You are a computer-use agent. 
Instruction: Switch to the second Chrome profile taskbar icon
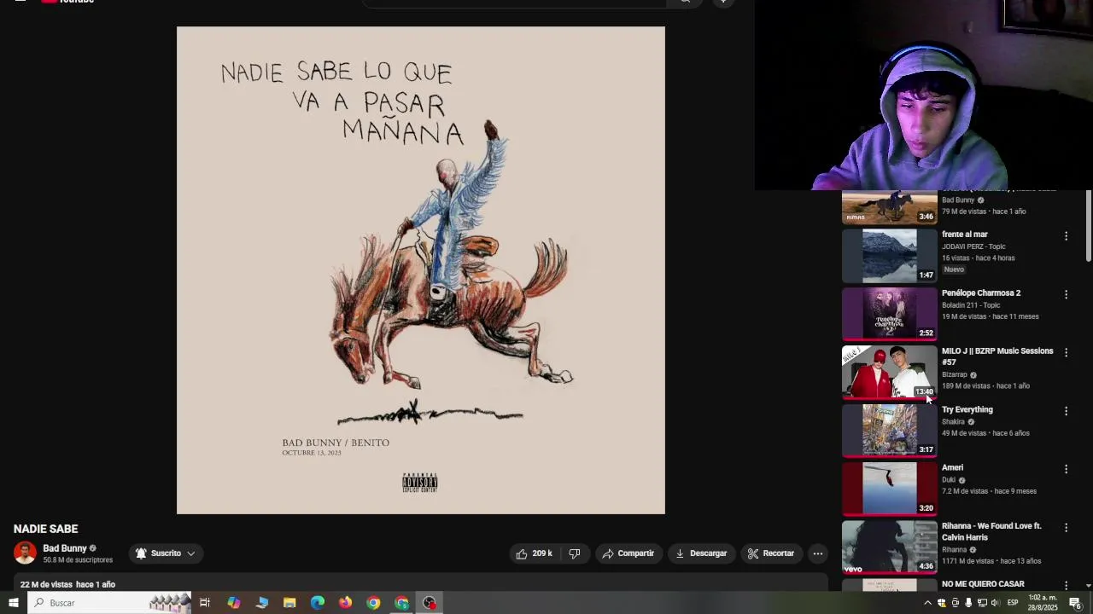[401, 603]
